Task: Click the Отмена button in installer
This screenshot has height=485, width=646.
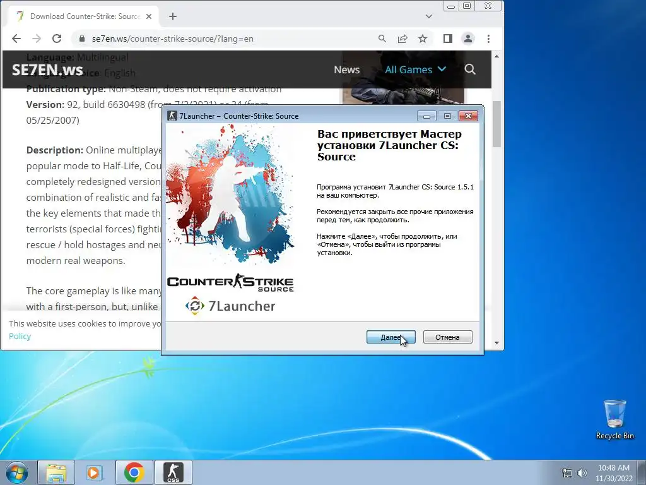Action: (x=447, y=337)
